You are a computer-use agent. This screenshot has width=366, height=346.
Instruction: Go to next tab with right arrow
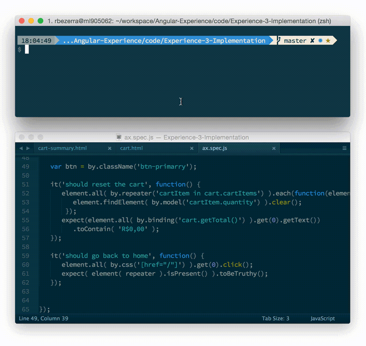[28, 148]
